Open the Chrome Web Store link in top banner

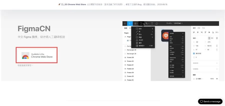[x=77, y=4]
